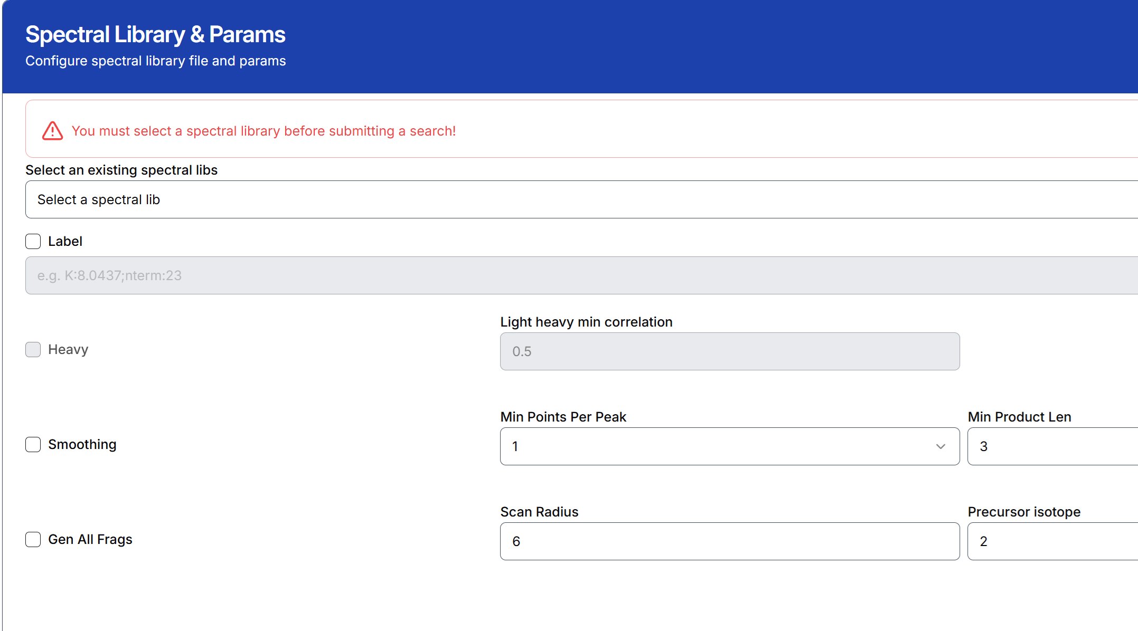Open the Select a spectral lib dropdown
The height and width of the screenshot is (631, 1138).
pyautogui.click(x=581, y=199)
